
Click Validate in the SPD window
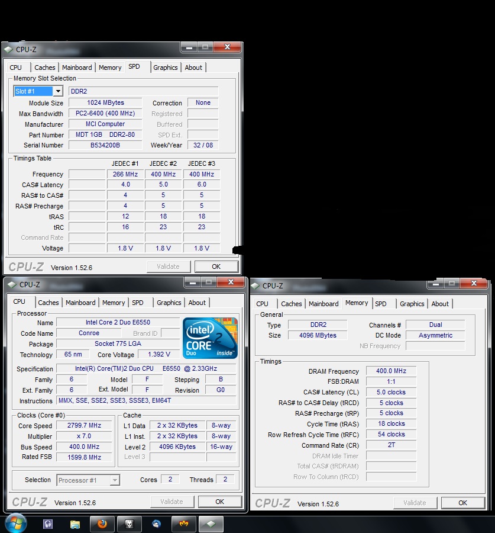tap(168, 266)
